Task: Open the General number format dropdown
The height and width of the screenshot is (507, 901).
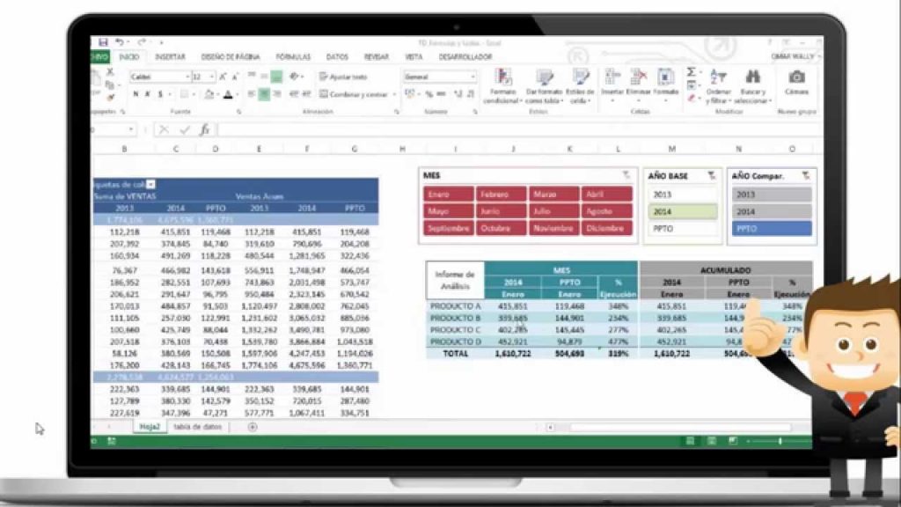Action: tap(473, 77)
